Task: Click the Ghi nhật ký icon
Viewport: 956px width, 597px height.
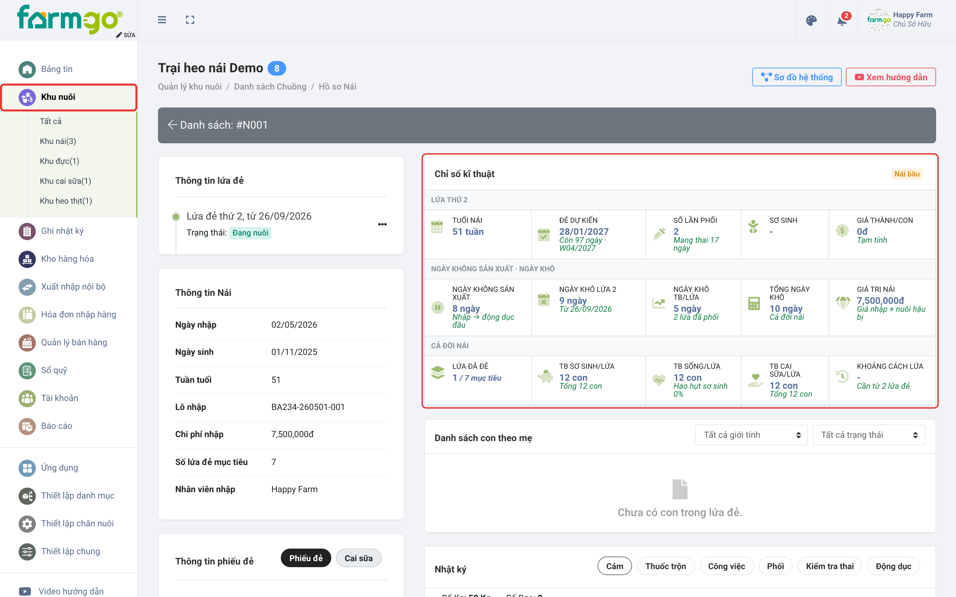Action: click(x=27, y=231)
